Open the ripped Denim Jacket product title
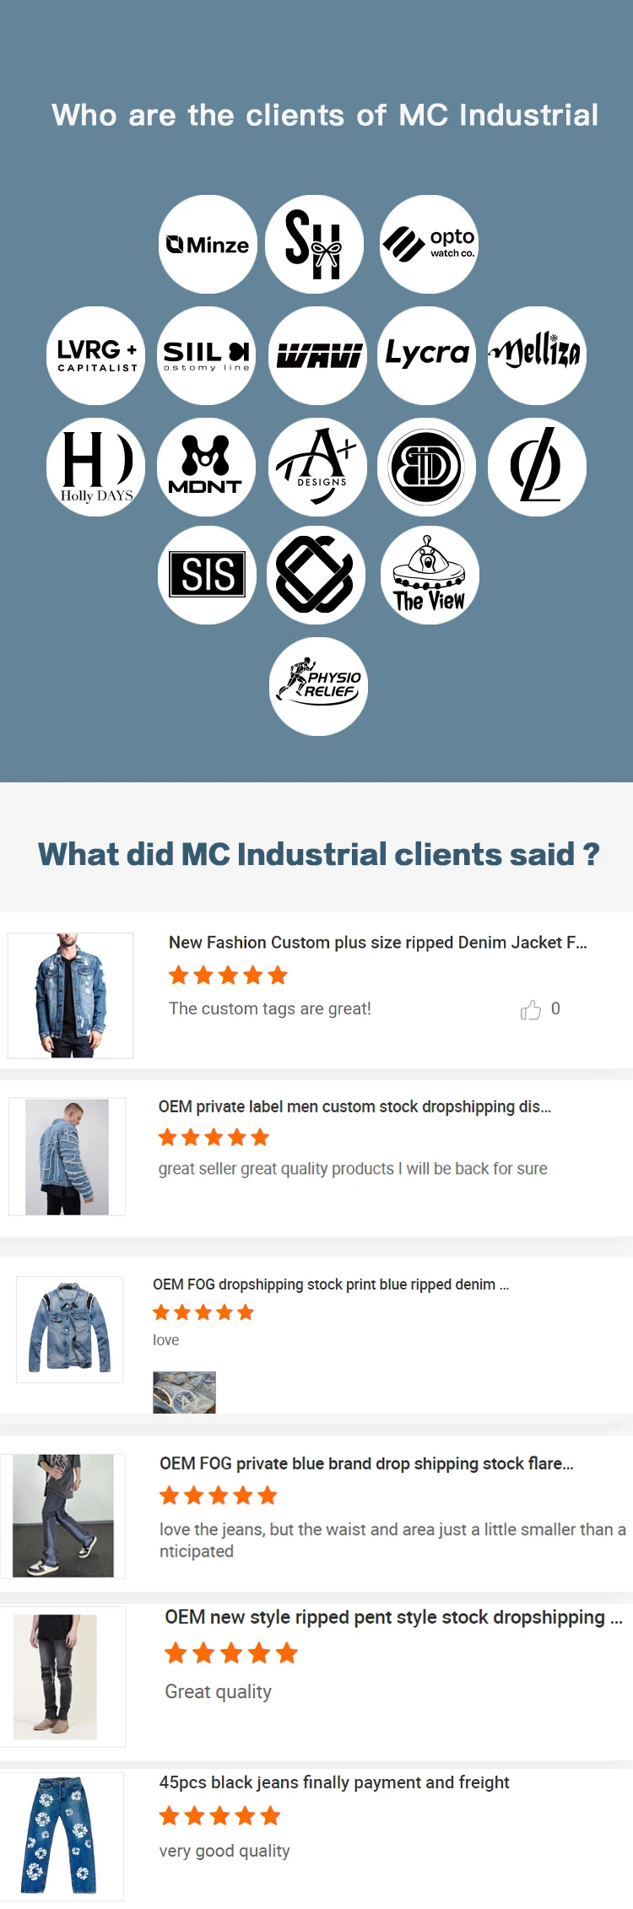 tap(377, 943)
